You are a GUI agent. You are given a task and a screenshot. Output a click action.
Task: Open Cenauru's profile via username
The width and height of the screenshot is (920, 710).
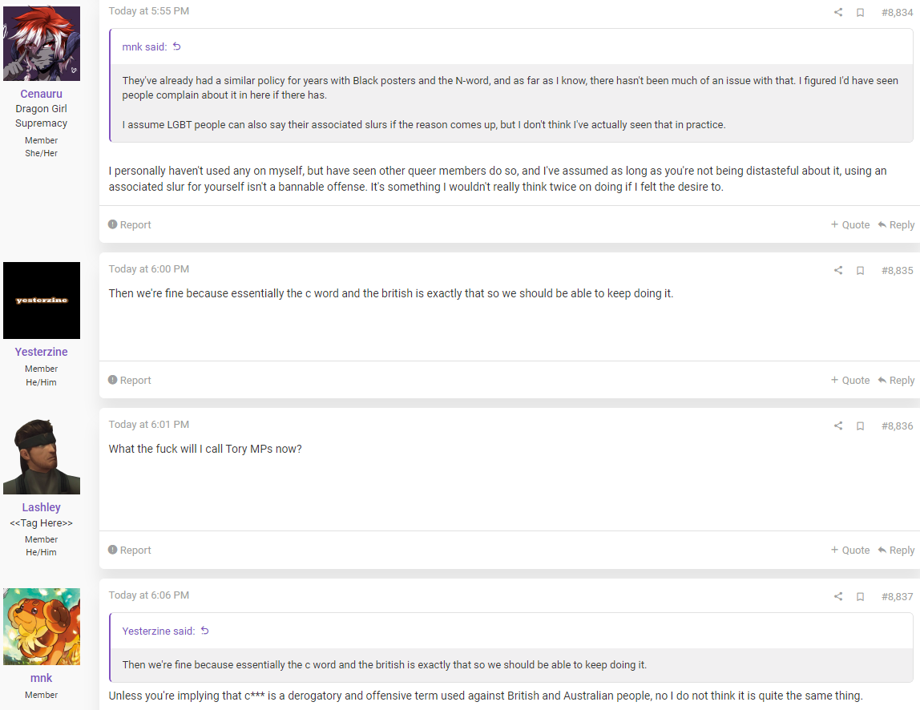pos(41,94)
